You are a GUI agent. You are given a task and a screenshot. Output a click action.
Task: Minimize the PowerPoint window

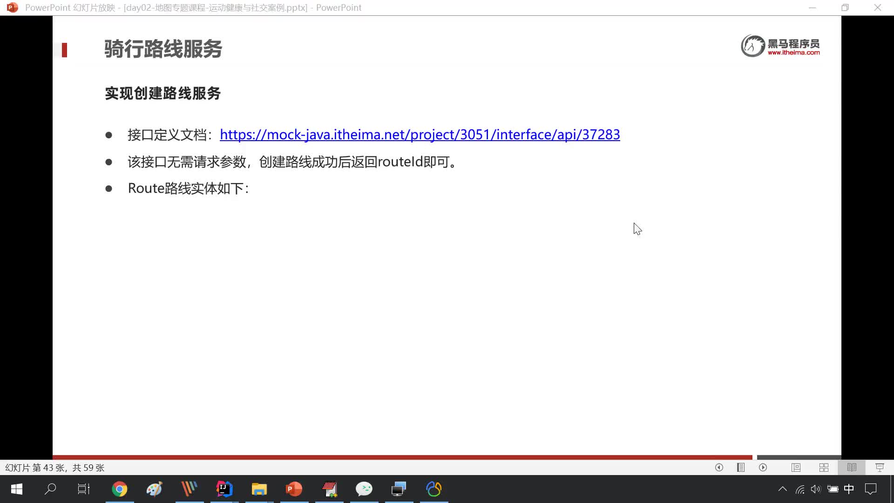pos(813,7)
